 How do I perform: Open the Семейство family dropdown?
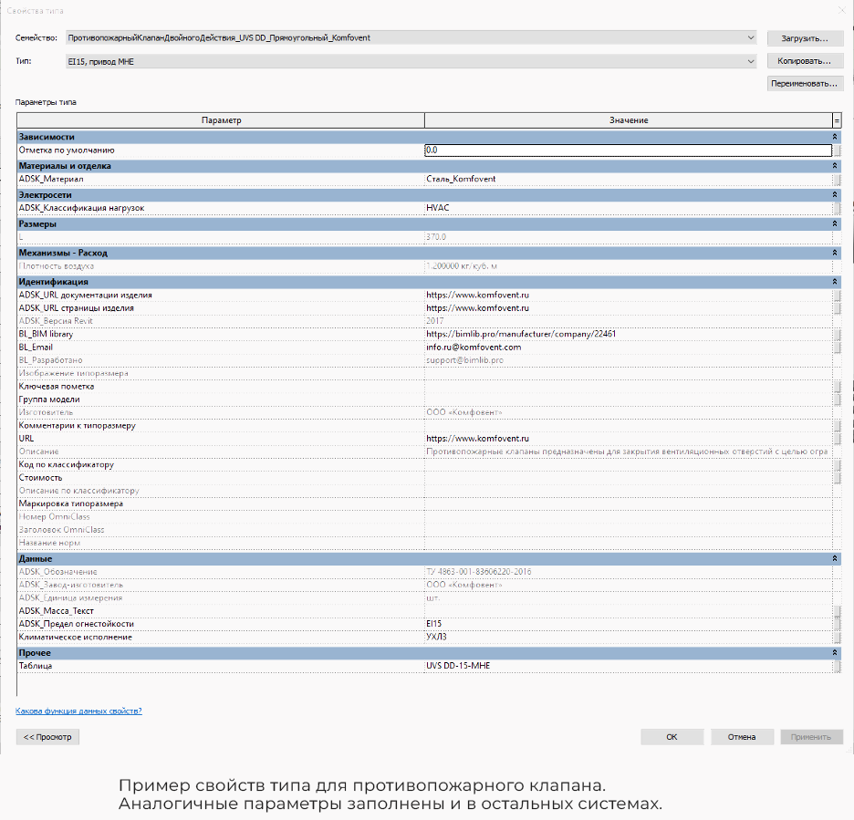coord(411,37)
